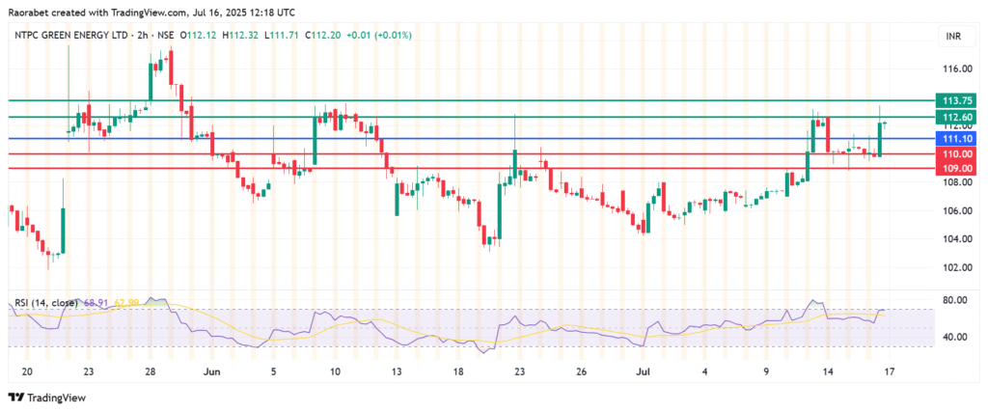Click the 116.00 price axis value
988x412 pixels.
tap(956, 69)
